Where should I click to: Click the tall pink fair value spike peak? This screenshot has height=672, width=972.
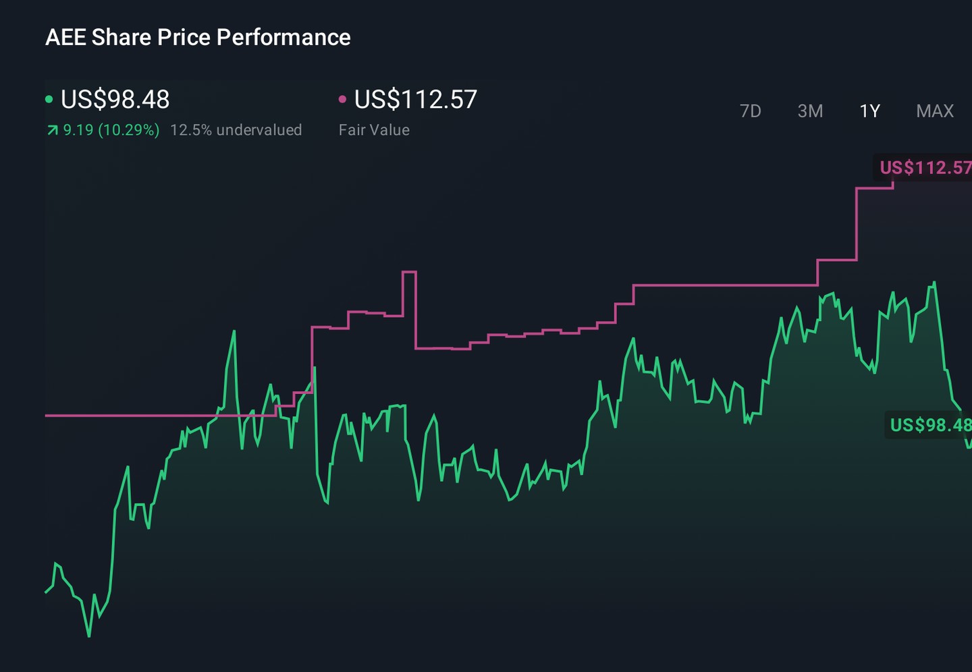coord(409,272)
